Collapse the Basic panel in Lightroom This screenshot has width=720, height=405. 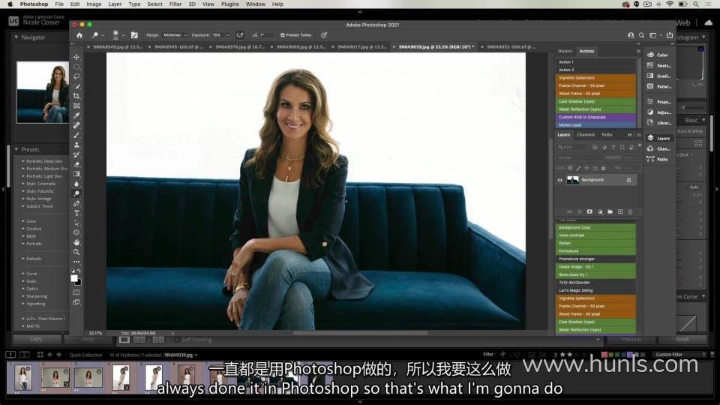point(703,120)
